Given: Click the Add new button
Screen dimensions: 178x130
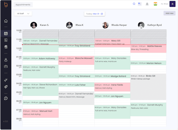Looking at the screenshot, I should click(x=169, y=13).
